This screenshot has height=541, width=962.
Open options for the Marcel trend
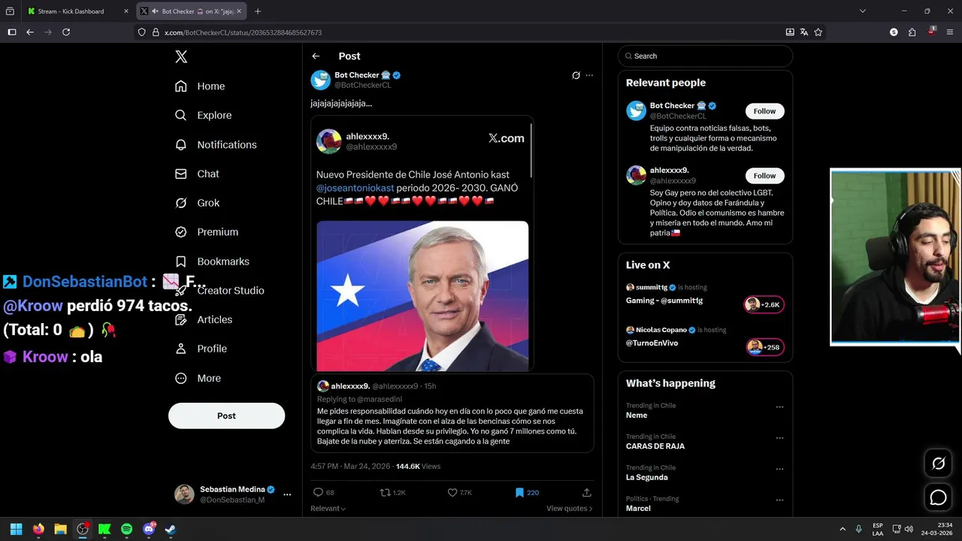click(x=779, y=500)
